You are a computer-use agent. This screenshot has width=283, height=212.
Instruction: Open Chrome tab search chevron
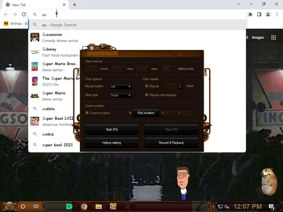coord(239,4)
